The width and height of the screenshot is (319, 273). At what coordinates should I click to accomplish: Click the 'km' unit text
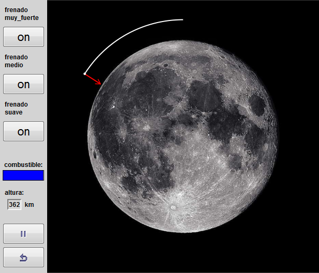[x=29, y=205]
